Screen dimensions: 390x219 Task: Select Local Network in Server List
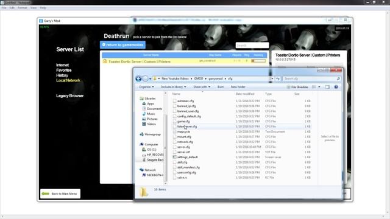[x=68, y=80]
